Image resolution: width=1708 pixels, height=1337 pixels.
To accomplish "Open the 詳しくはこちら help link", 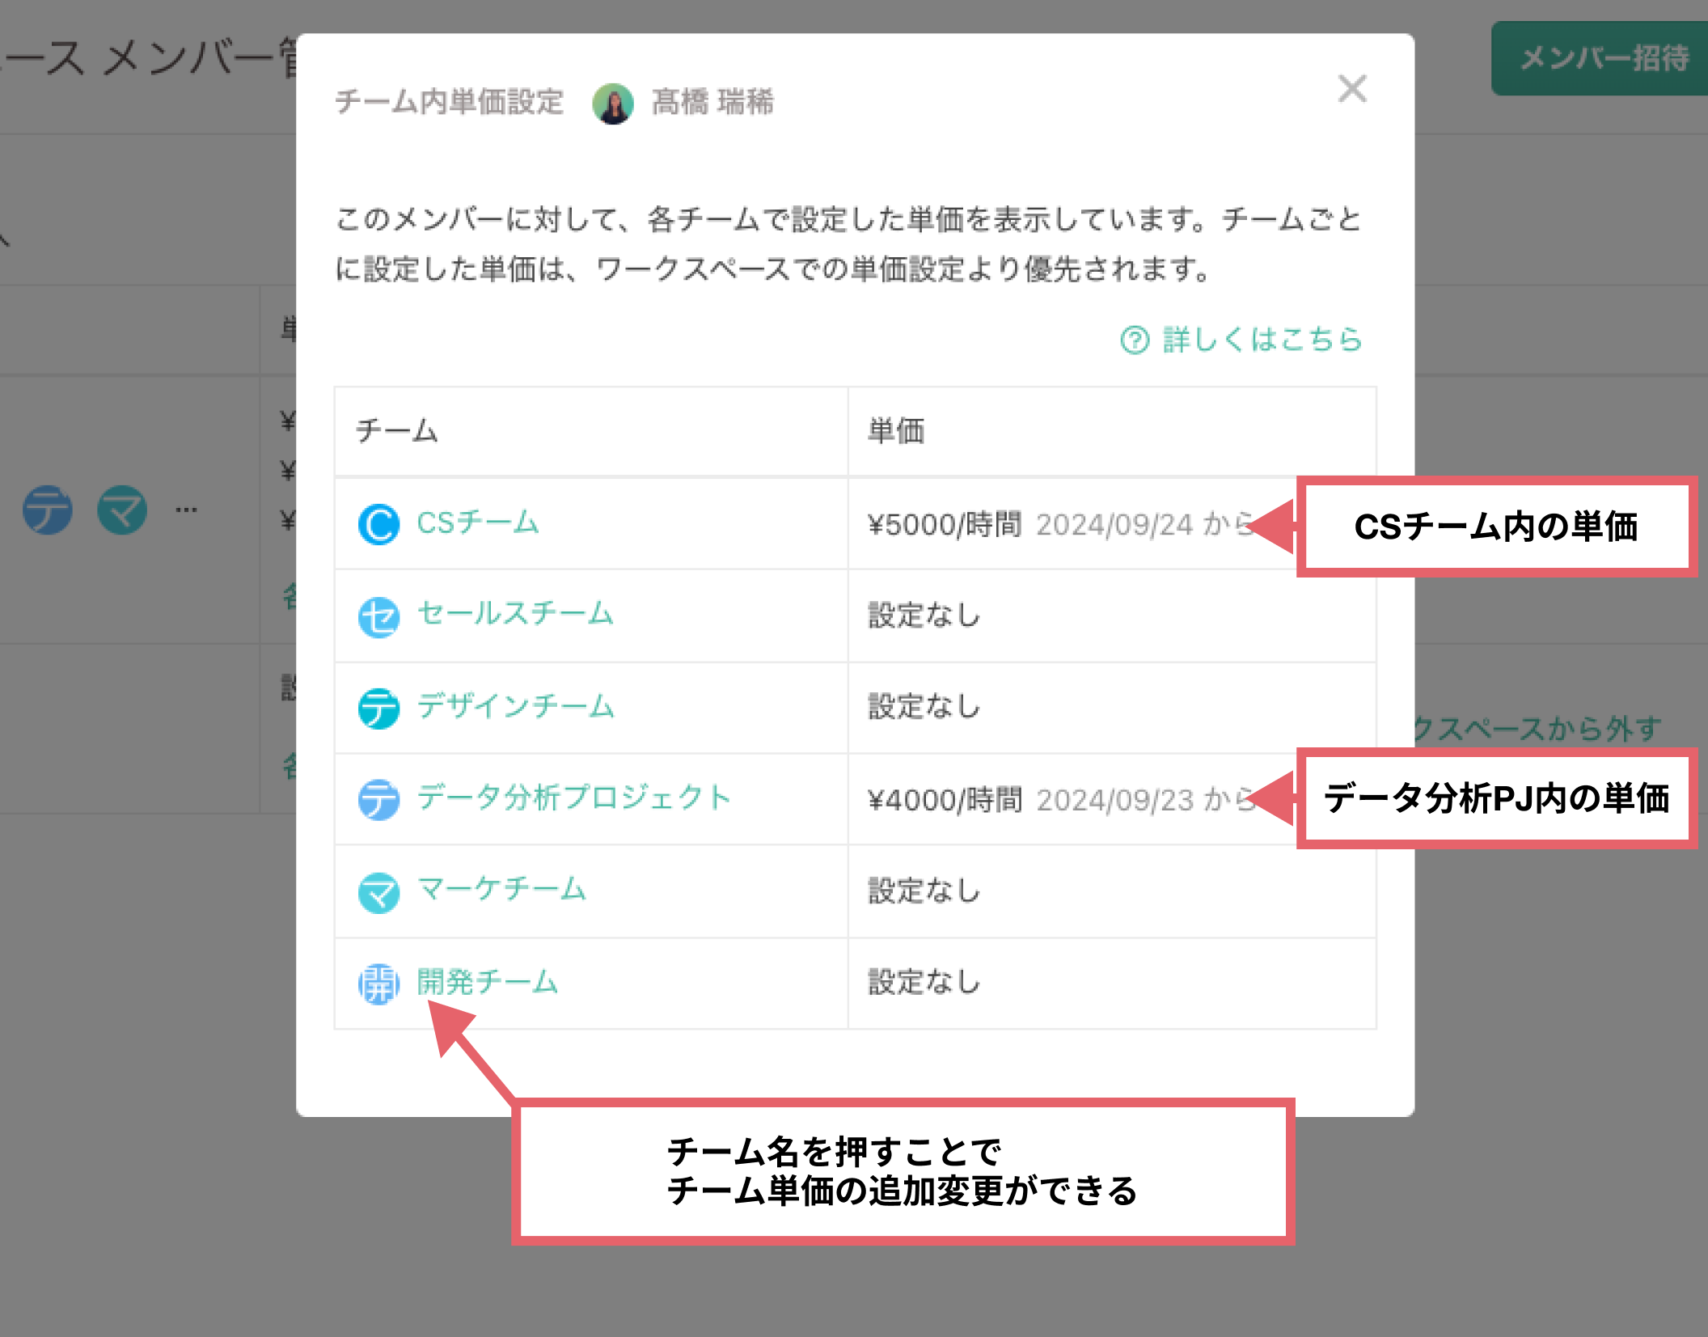I will [x=1262, y=340].
